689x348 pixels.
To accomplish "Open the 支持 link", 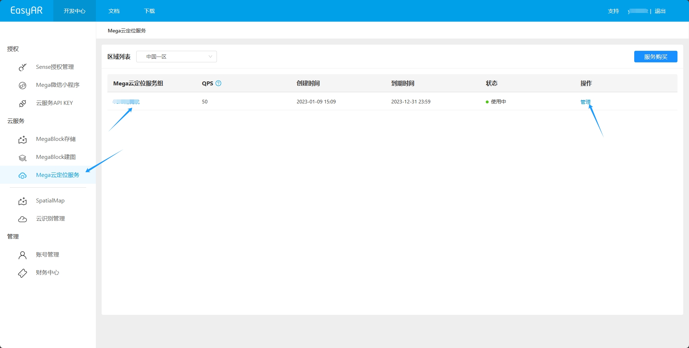I will tap(613, 11).
